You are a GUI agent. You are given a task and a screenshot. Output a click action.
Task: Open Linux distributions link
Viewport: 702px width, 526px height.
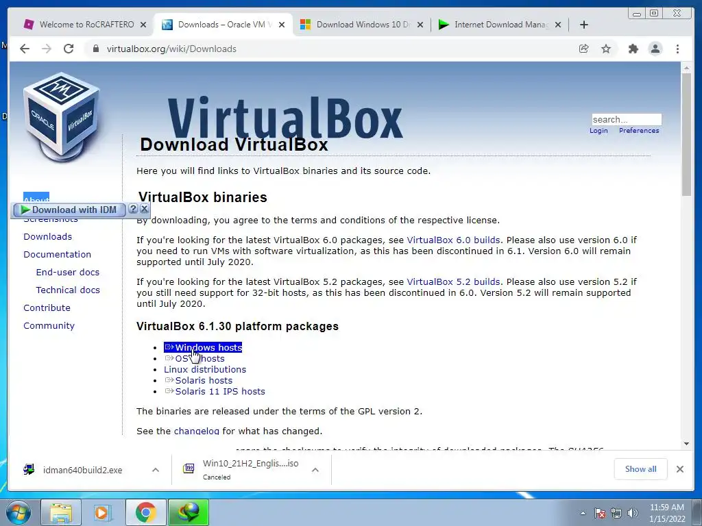click(x=205, y=369)
